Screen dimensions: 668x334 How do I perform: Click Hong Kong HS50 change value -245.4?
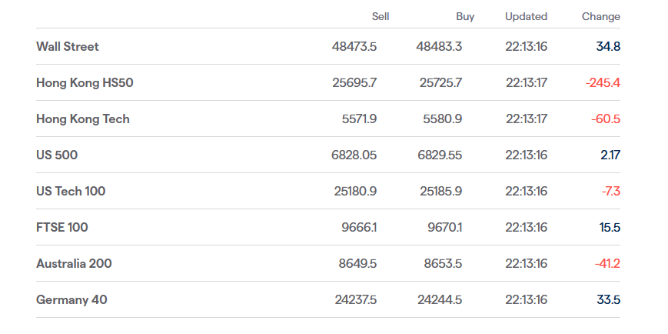[603, 83]
